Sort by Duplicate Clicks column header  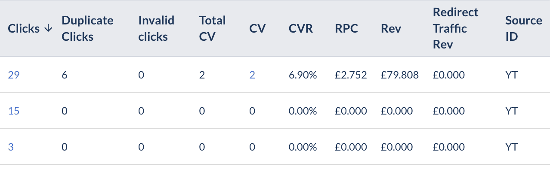[x=88, y=29]
